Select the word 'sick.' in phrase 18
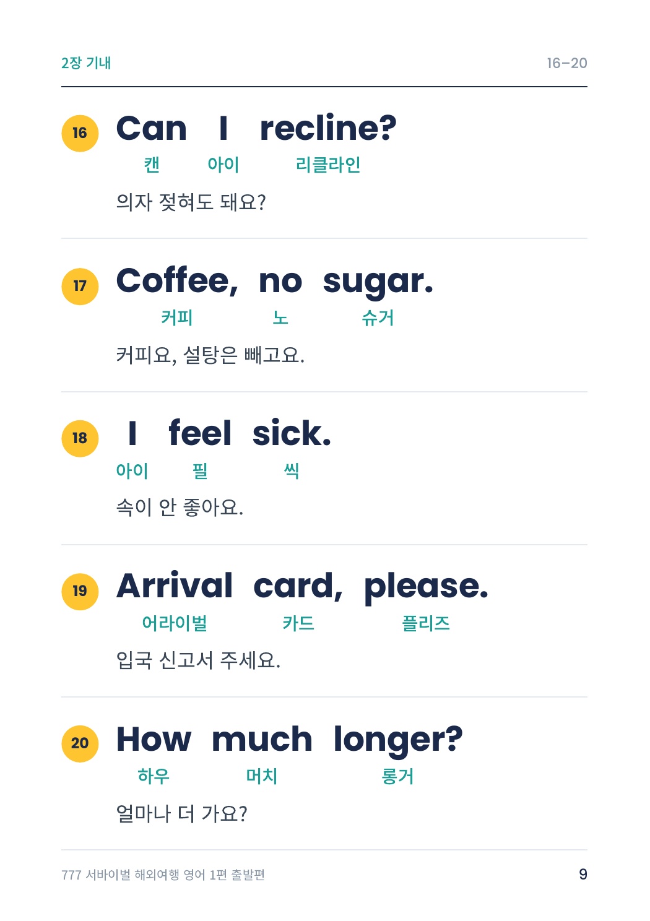The width and height of the screenshot is (650, 921). (x=292, y=433)
